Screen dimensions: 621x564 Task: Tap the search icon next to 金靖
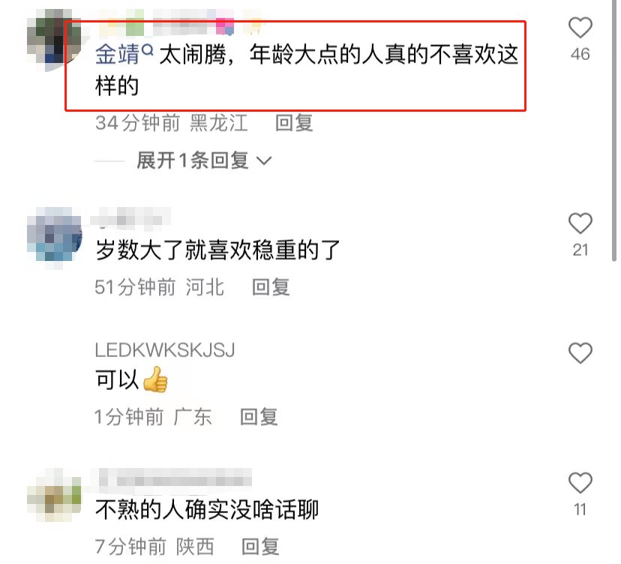pyautogui.click(x=147, y=50)
